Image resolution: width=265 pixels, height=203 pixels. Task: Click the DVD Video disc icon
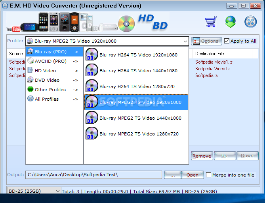pyautogui.click(x=31, y=79)
